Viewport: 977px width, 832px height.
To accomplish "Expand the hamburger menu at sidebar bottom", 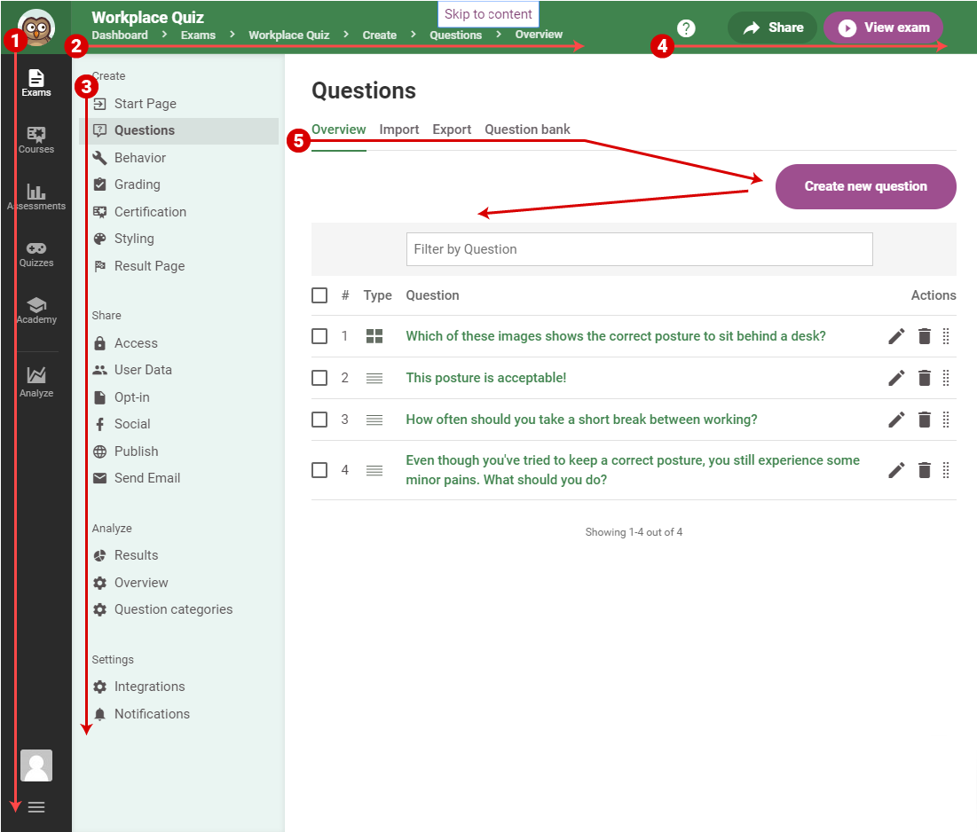I will 36,807.
